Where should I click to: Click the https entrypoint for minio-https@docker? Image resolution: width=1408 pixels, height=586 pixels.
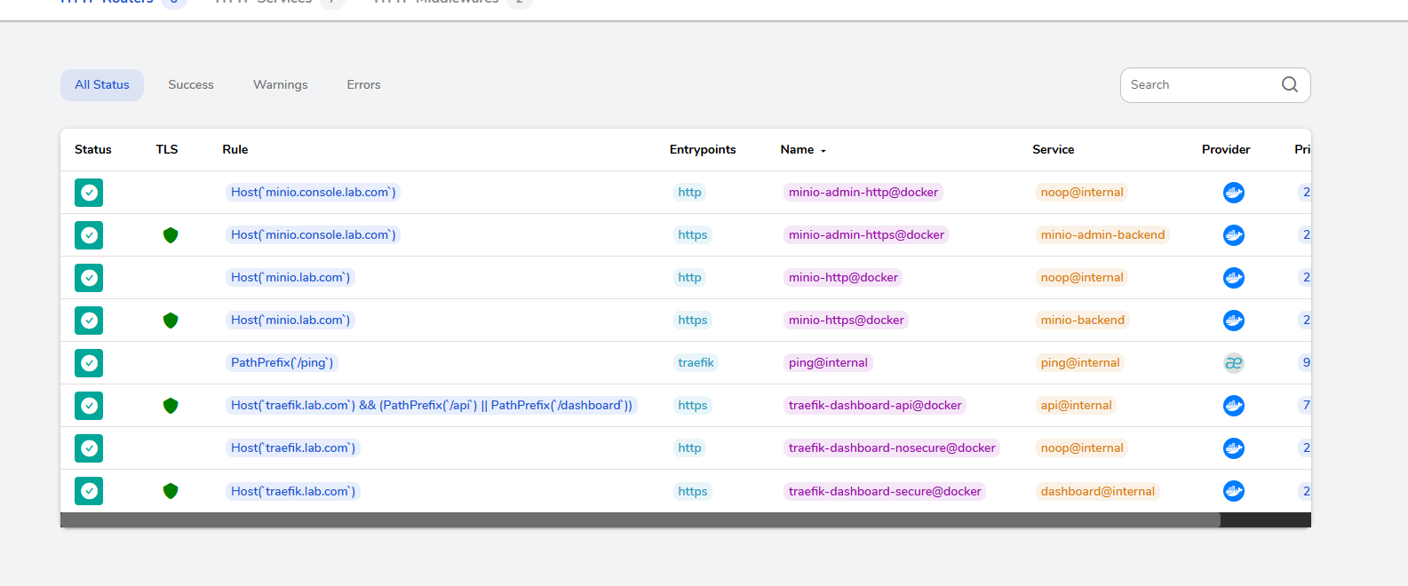tap(693, 321)
